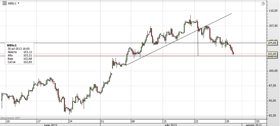
Task: Click the Fu instrument type icon
Action: (x=4, y=3)
